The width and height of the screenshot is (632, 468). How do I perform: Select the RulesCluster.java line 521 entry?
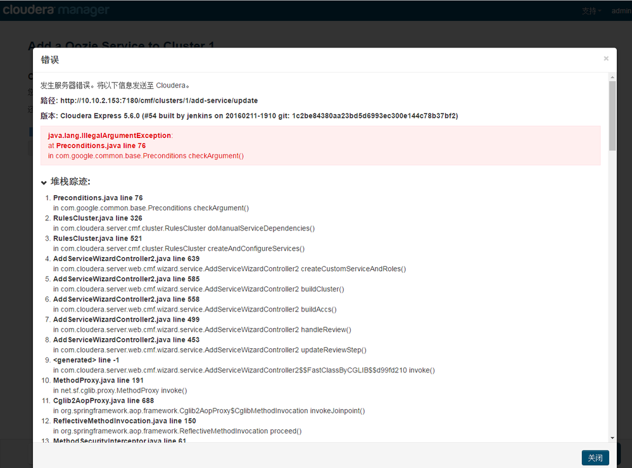[98, 239]
